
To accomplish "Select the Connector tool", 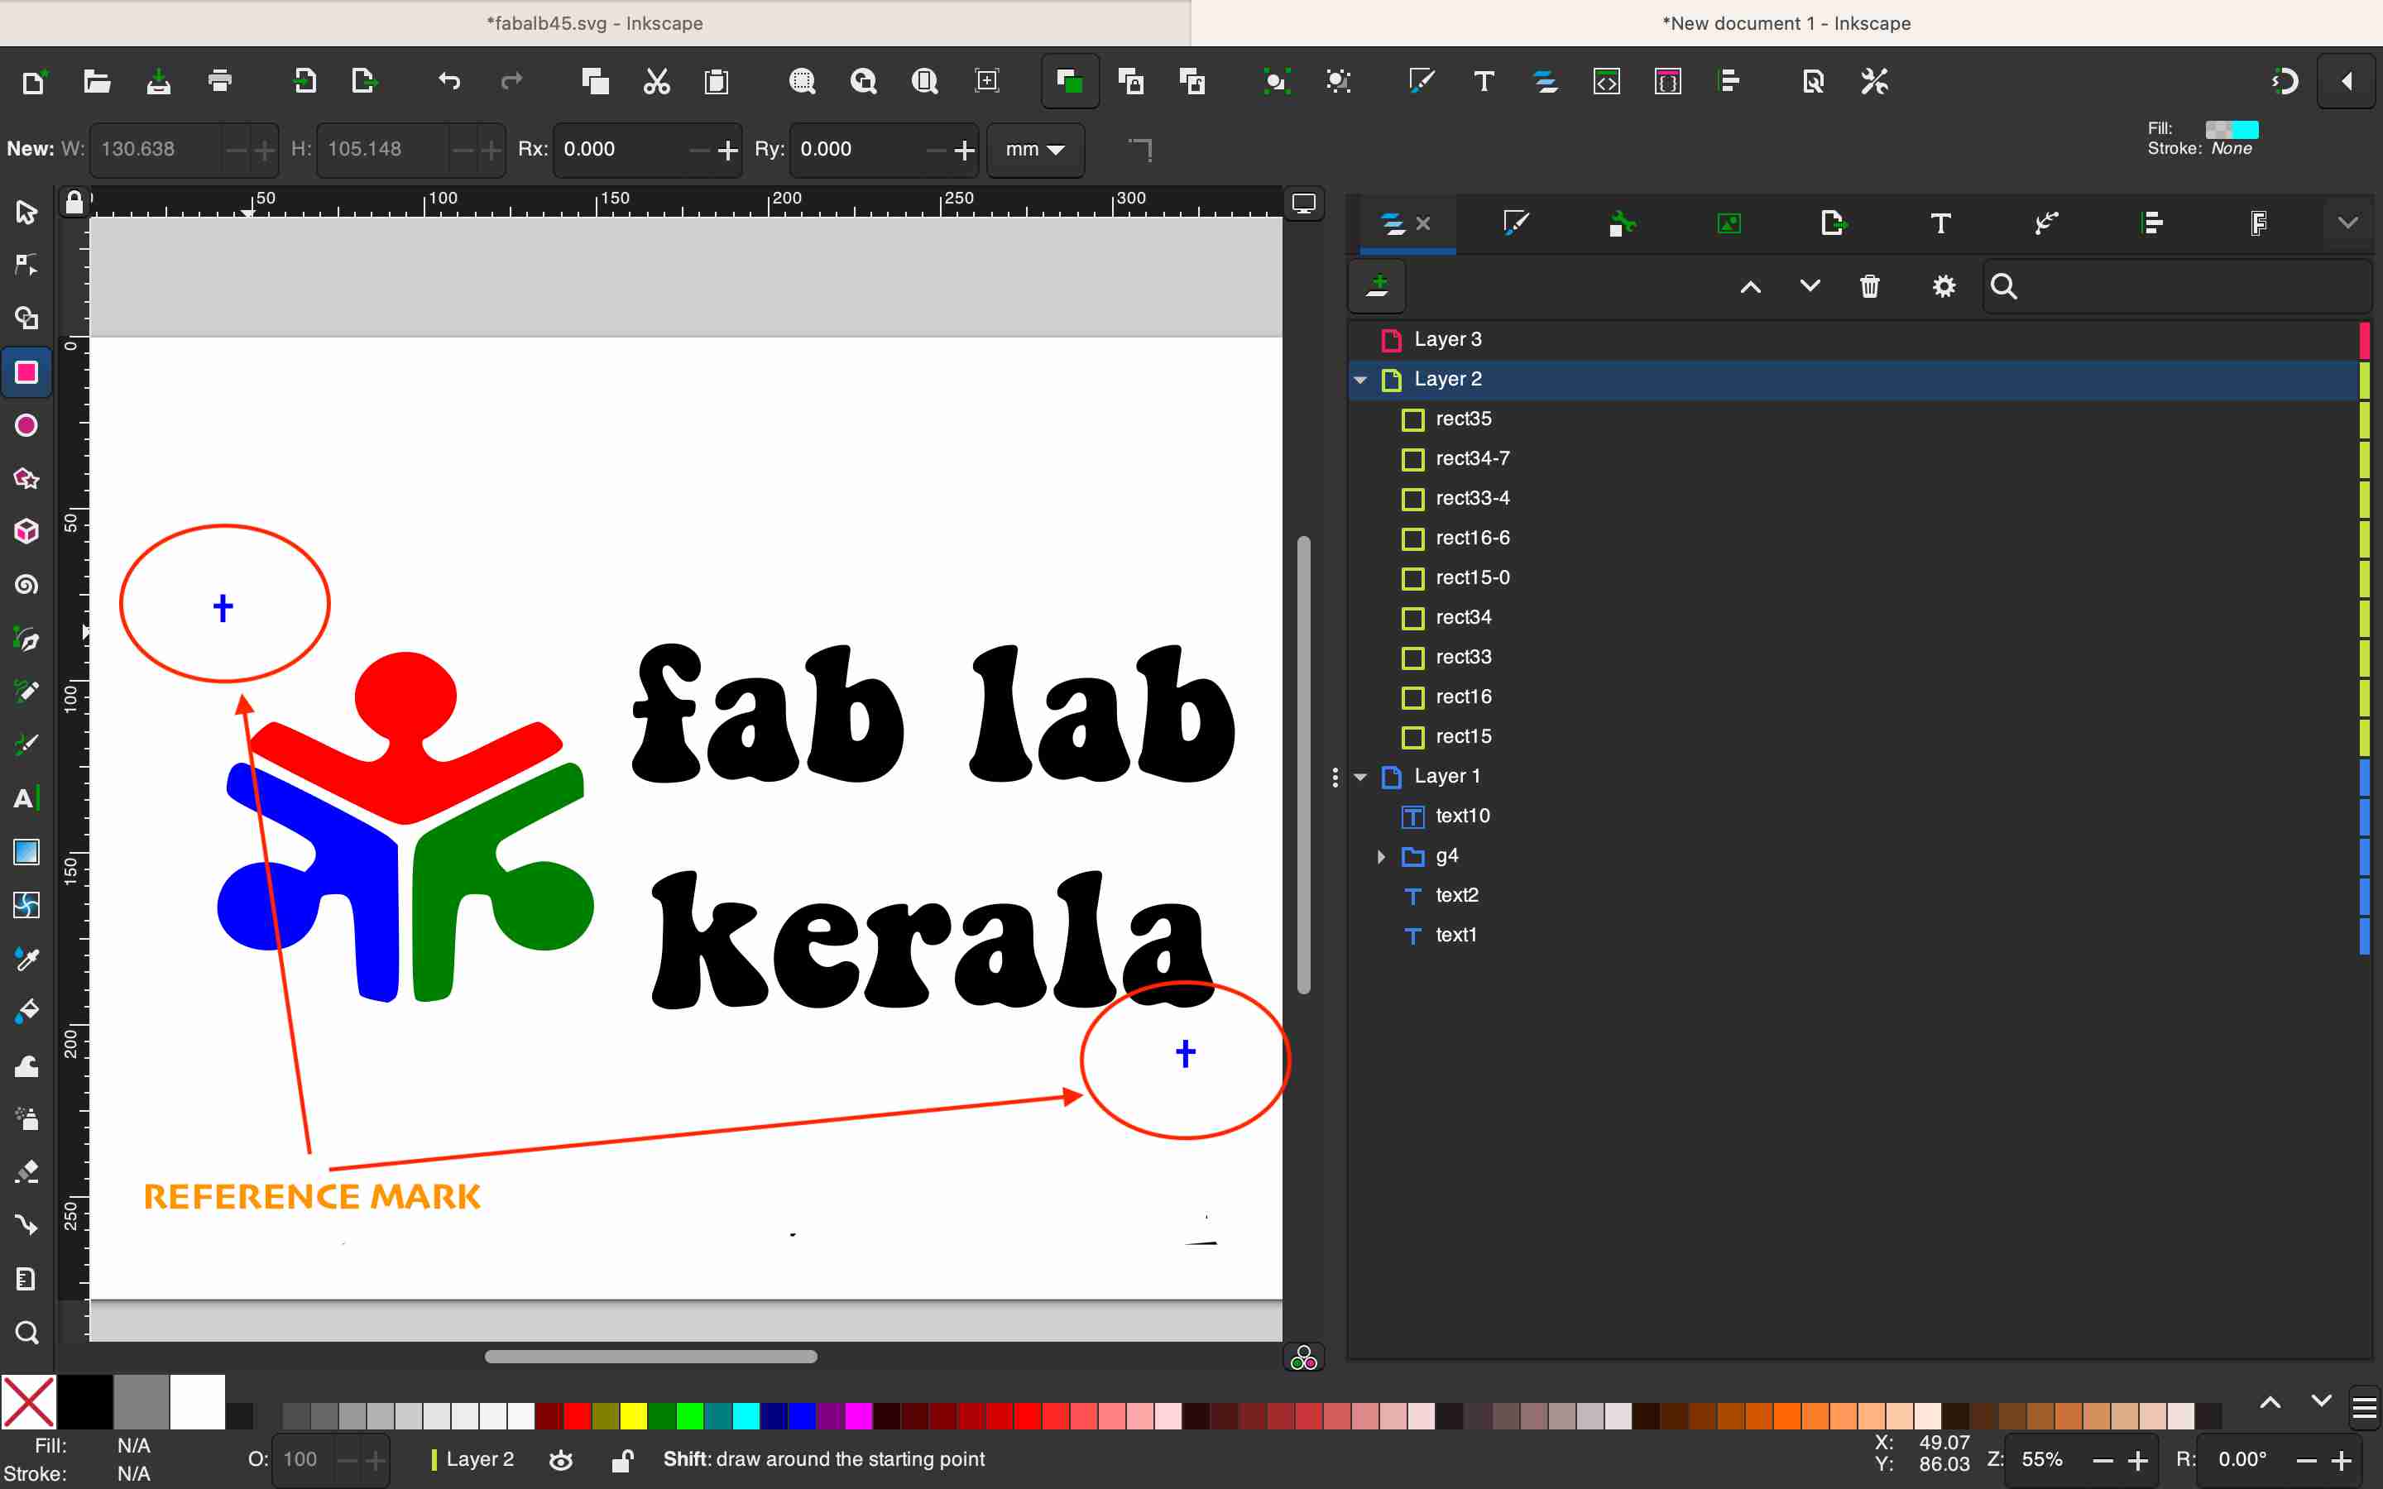I will 26,1225.
